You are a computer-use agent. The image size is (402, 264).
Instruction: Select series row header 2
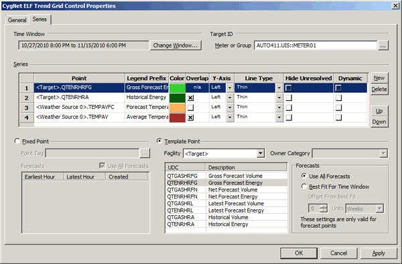27,98
